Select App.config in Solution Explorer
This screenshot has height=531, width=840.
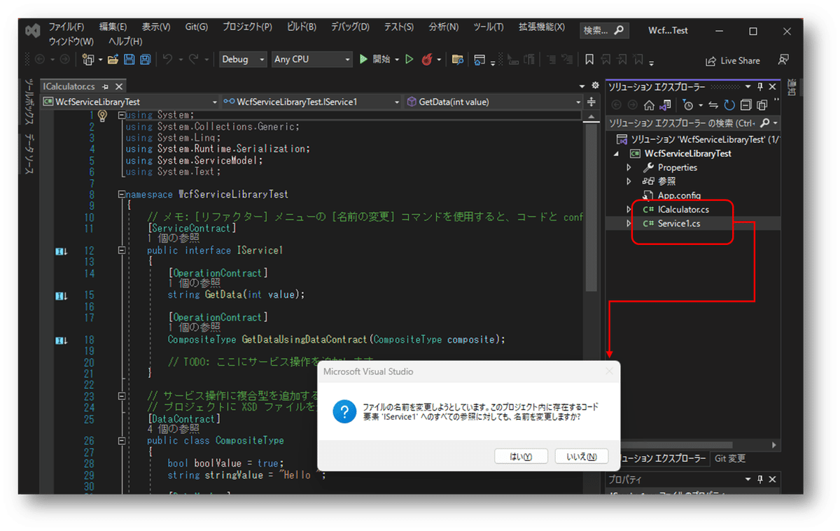pos(679,196)
